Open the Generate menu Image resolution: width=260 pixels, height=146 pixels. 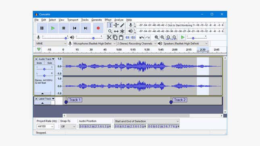pos(96,20)
